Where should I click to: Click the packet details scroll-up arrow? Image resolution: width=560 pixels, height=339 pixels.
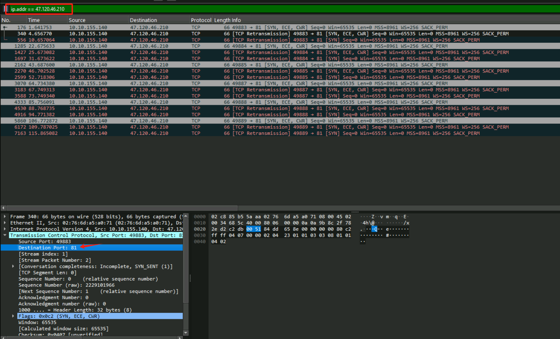186,216
